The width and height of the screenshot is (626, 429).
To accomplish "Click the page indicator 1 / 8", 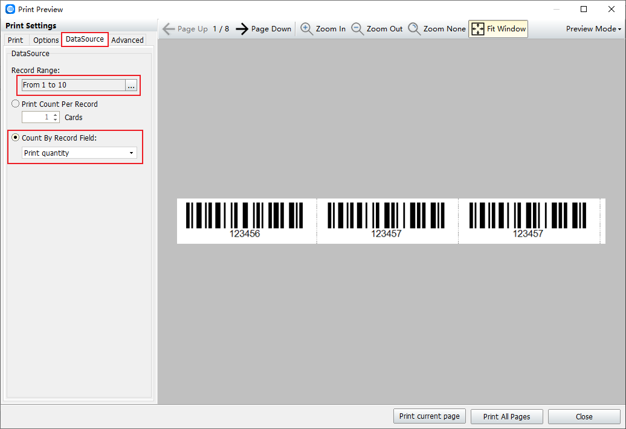I will tap(221, 29).
